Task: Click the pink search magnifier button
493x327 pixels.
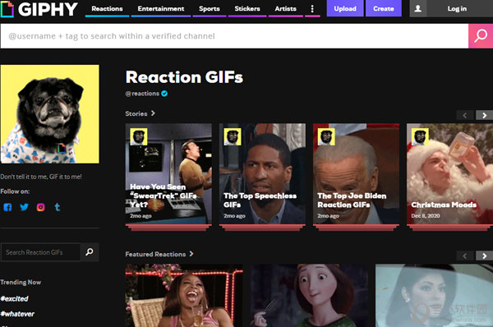Action: tap(481, 36)
